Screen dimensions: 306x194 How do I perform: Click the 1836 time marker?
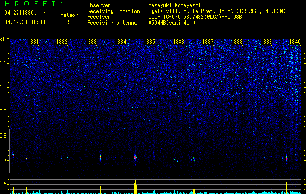(x=179, y=42)
